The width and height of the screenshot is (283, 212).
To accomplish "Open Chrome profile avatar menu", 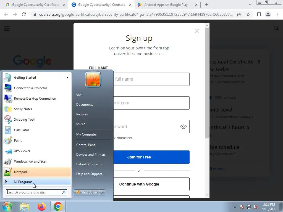I will point(268,14).
